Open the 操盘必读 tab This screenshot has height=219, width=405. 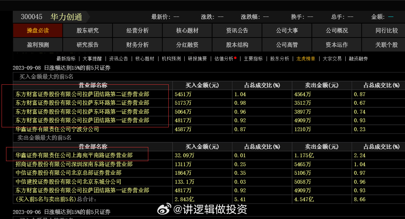38,31
